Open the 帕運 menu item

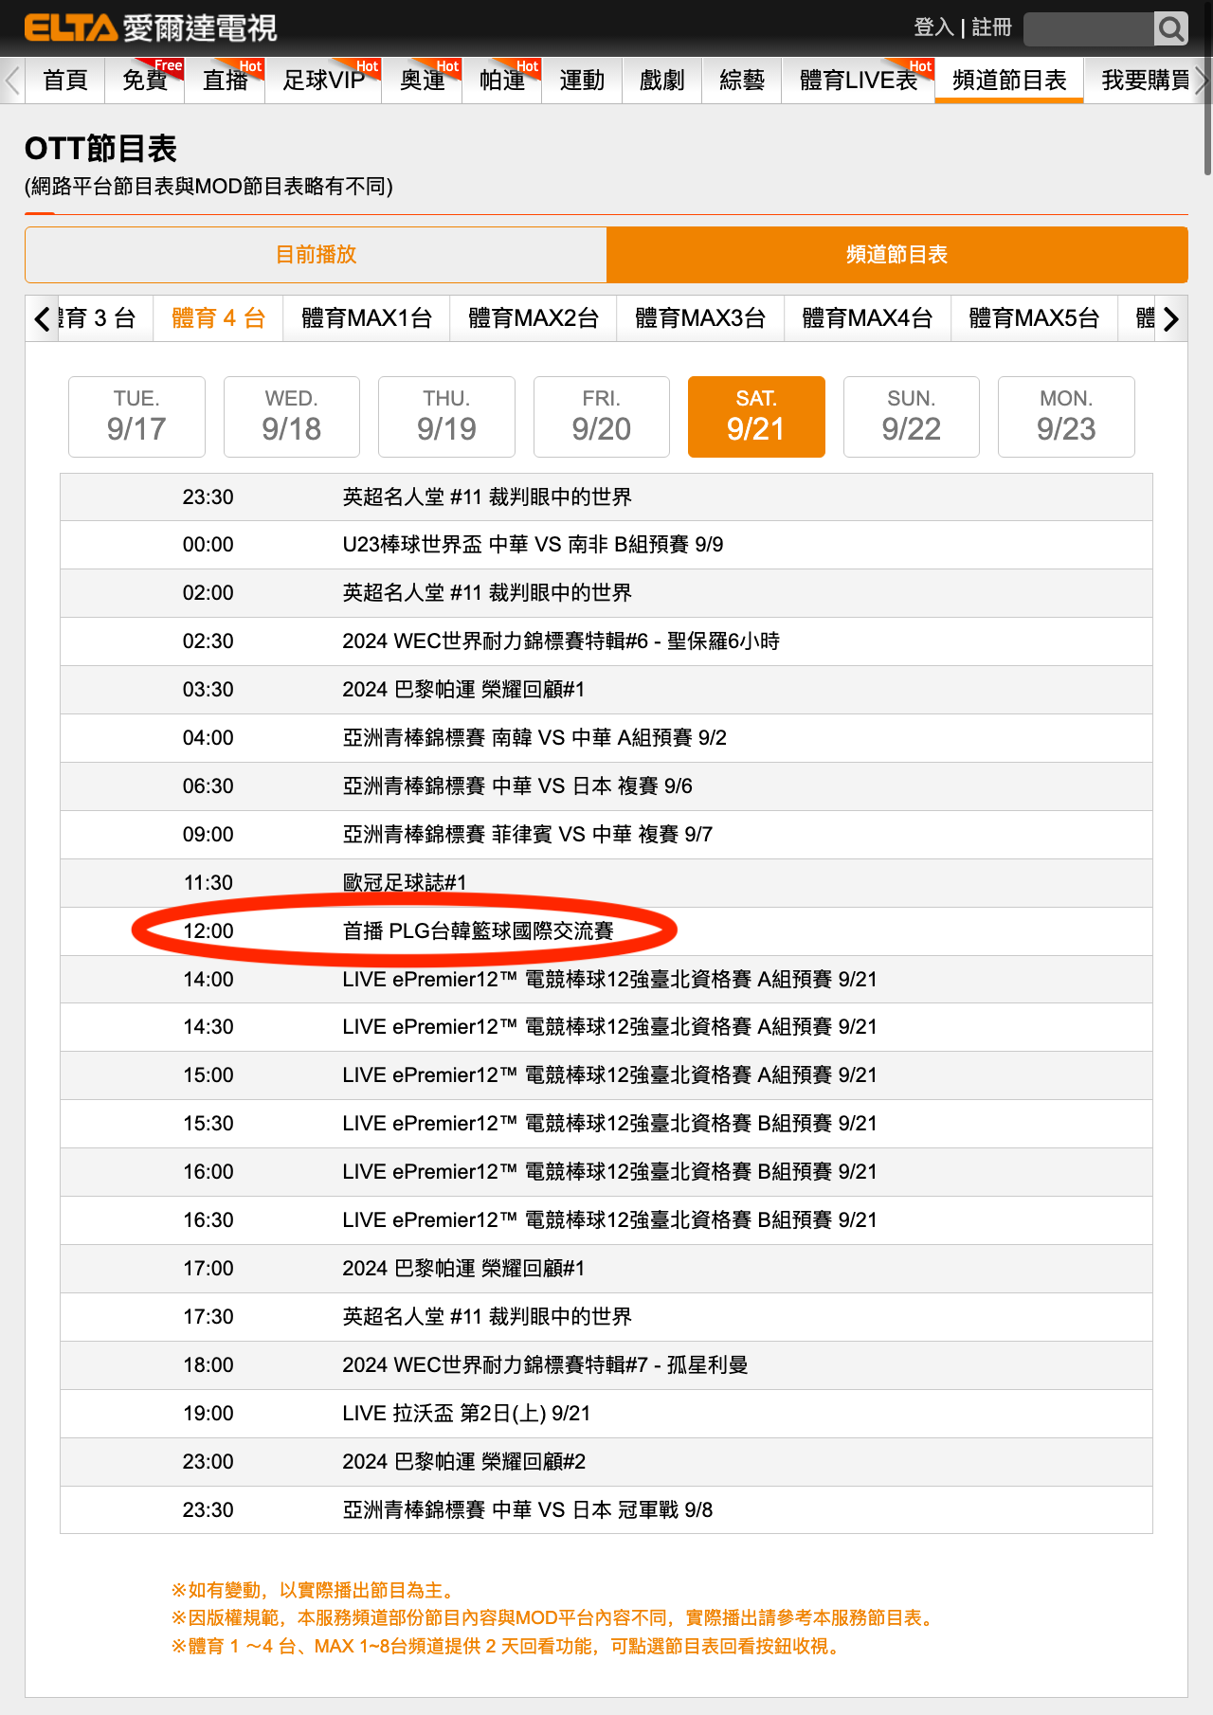(x=502, y=81)
